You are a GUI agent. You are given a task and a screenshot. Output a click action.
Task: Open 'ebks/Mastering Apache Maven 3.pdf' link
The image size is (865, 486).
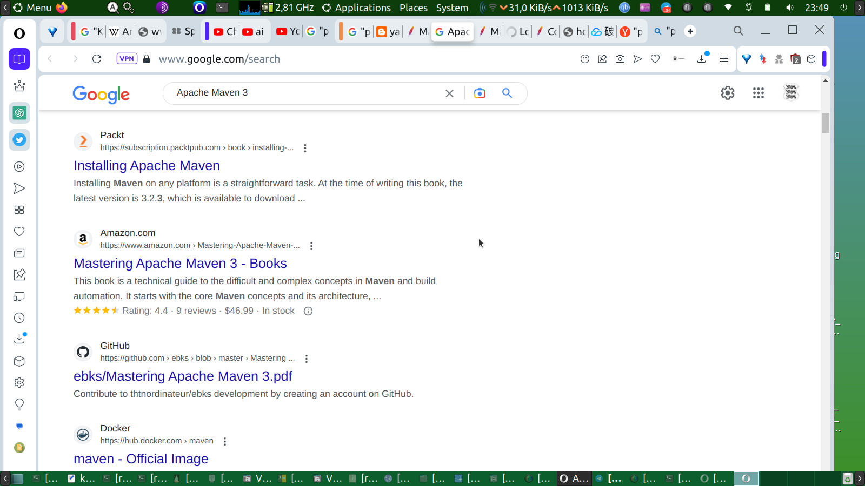[183, 376]
